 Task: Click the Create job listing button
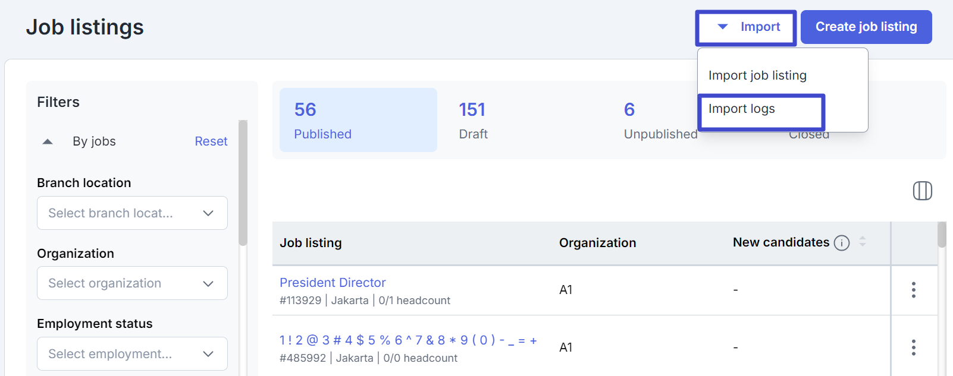pyautogui.click(x=866, y=27)
